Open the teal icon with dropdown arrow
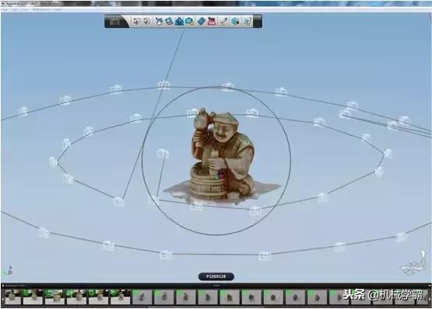Image resolution: width=432 pixels, height=309 pixels. (235, 21)
